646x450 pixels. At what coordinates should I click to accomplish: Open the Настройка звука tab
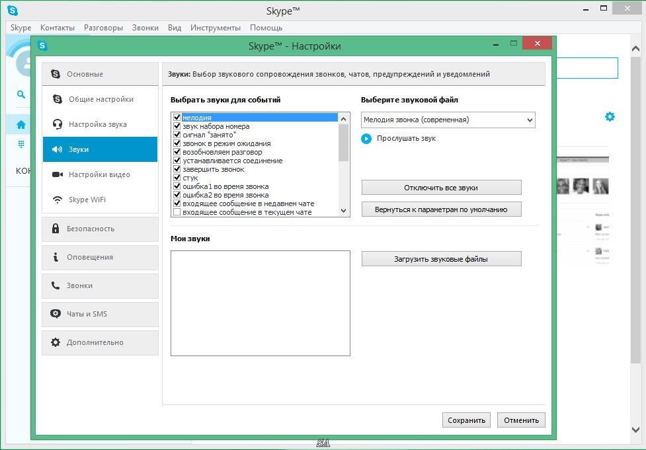click(100, 124)
